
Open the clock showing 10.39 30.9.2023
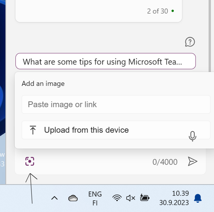[x=174, y=198]
